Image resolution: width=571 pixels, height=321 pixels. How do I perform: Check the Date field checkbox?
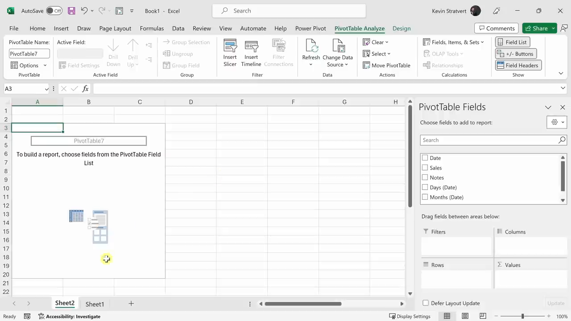(425, 158)
